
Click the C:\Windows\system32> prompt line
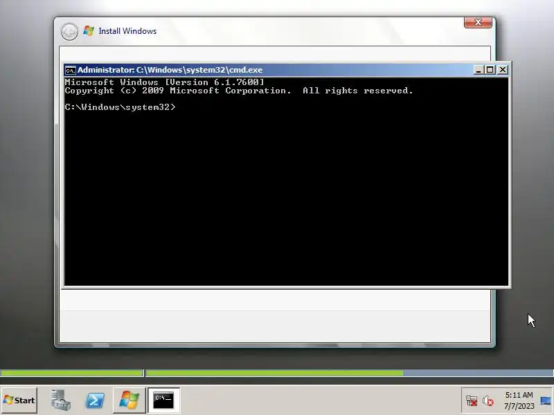pyautogui.click(x=120, y=107)
